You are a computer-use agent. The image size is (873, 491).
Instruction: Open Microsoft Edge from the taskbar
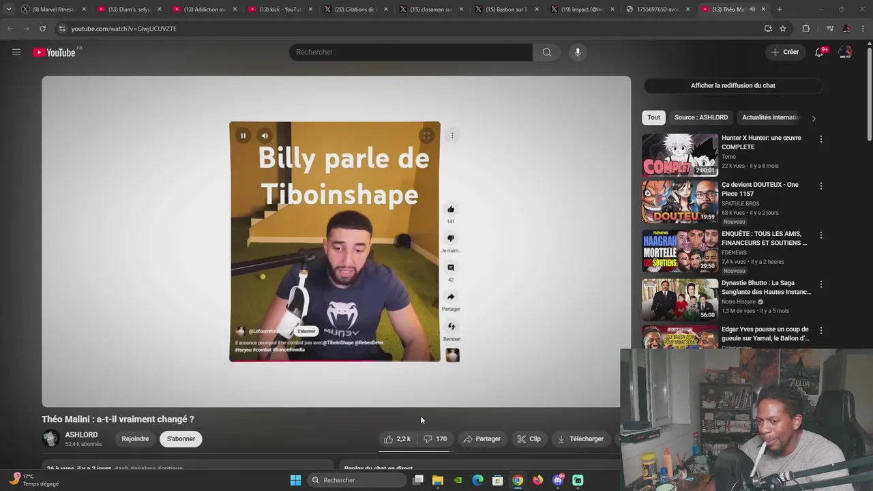pyautogui.click(x=477, y=480)
